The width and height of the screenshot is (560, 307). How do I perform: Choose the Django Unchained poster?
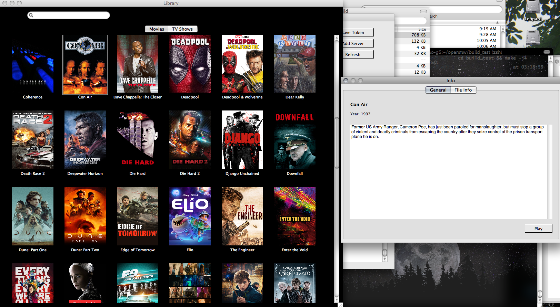(242, 140)
